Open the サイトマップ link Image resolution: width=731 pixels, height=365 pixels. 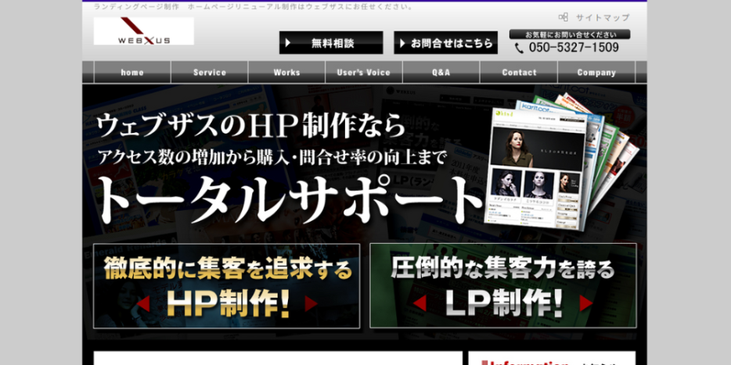click(x=602, y=17)
